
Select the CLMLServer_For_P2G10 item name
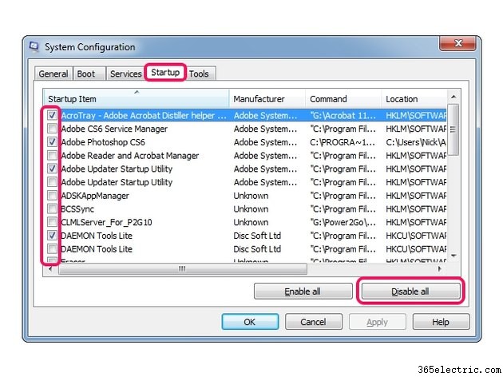pos(106,222)
